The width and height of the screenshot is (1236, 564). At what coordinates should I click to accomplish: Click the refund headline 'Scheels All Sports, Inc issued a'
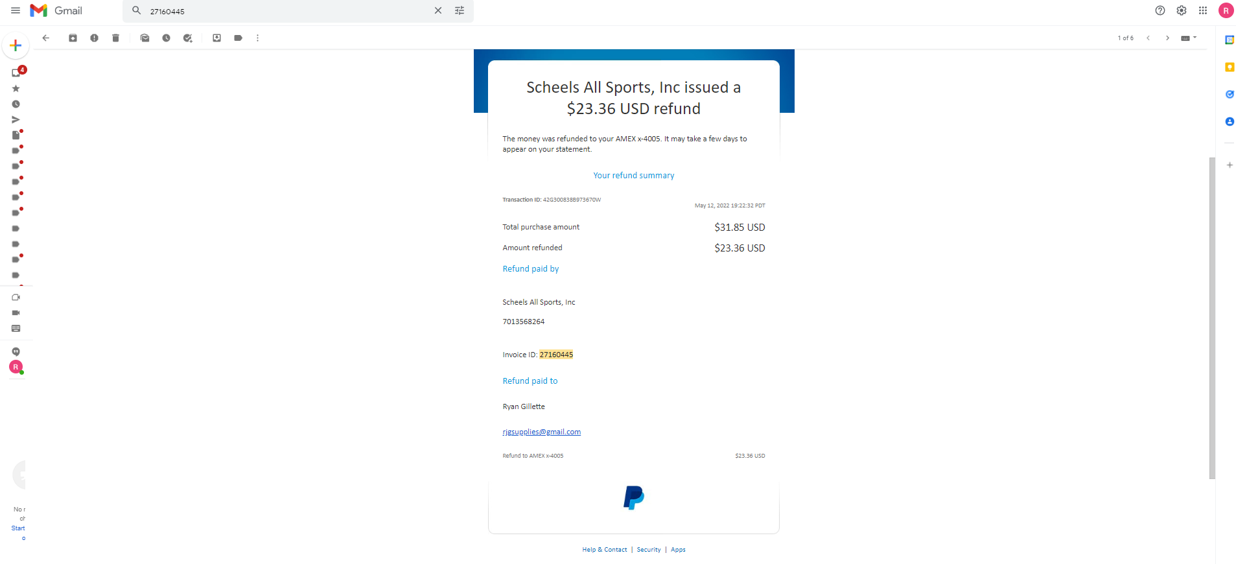pyautogui.click(x=633, y=88)
